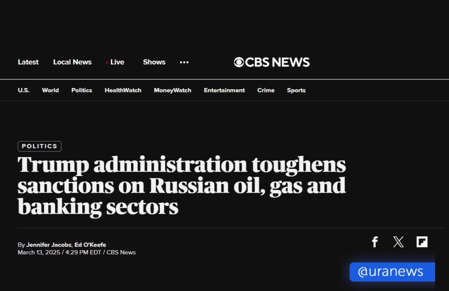Share article on X icon
Image resolution: width=449 pixels, height=291 pixels.
click(398, 242)
